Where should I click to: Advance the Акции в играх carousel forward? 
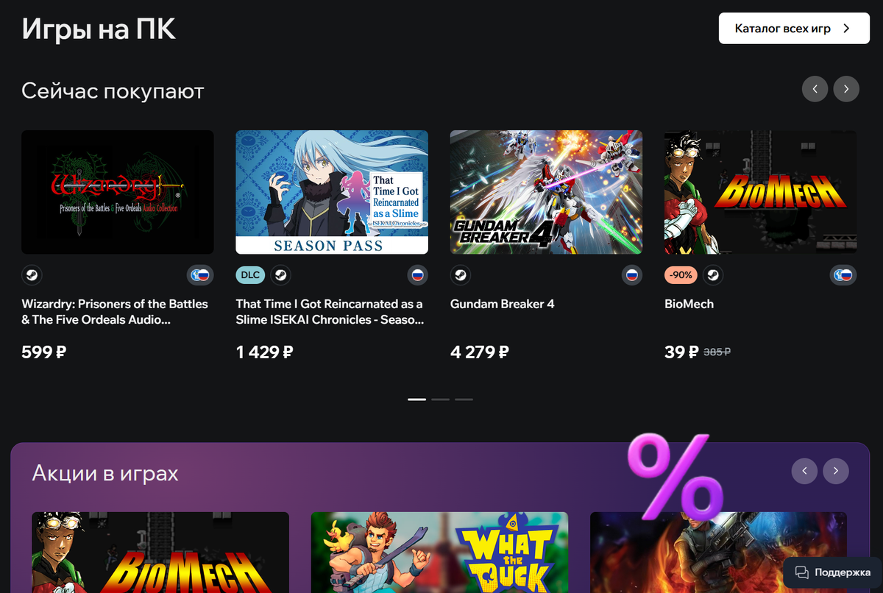836,471
